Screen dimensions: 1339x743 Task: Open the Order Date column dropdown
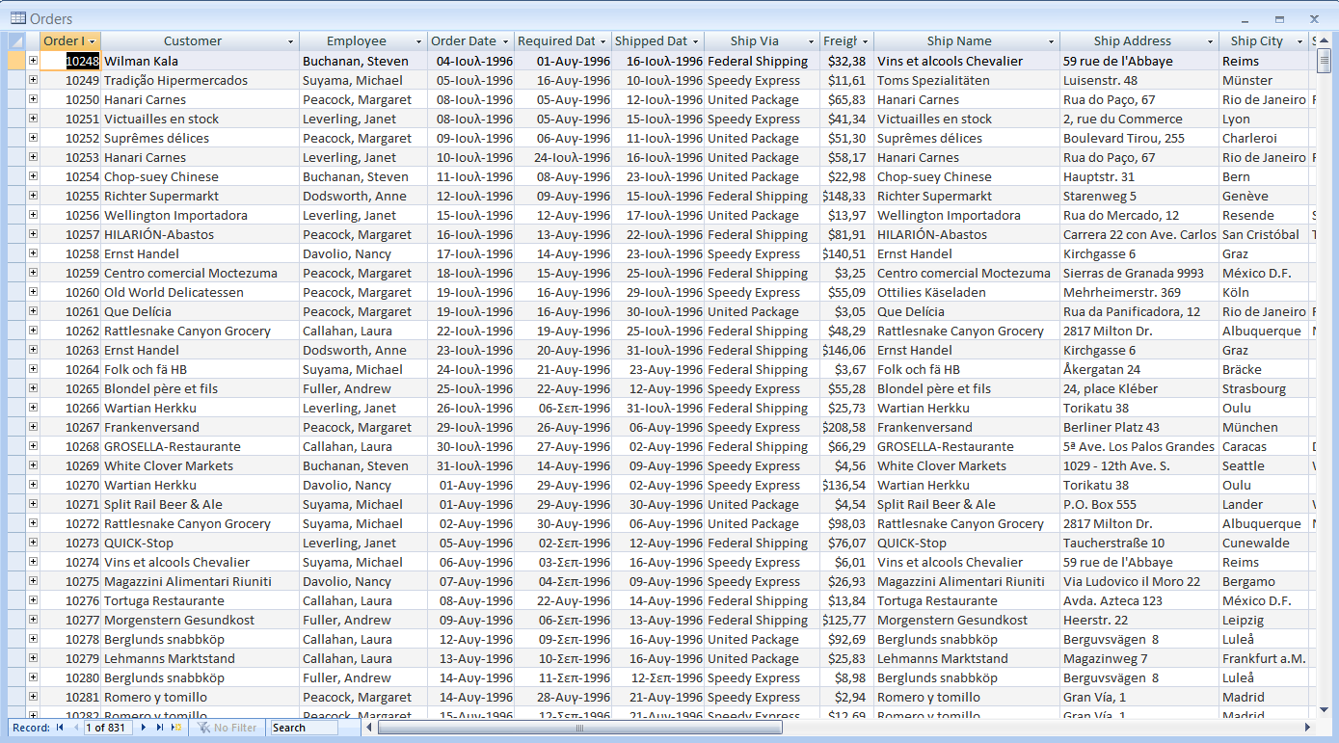505,41
